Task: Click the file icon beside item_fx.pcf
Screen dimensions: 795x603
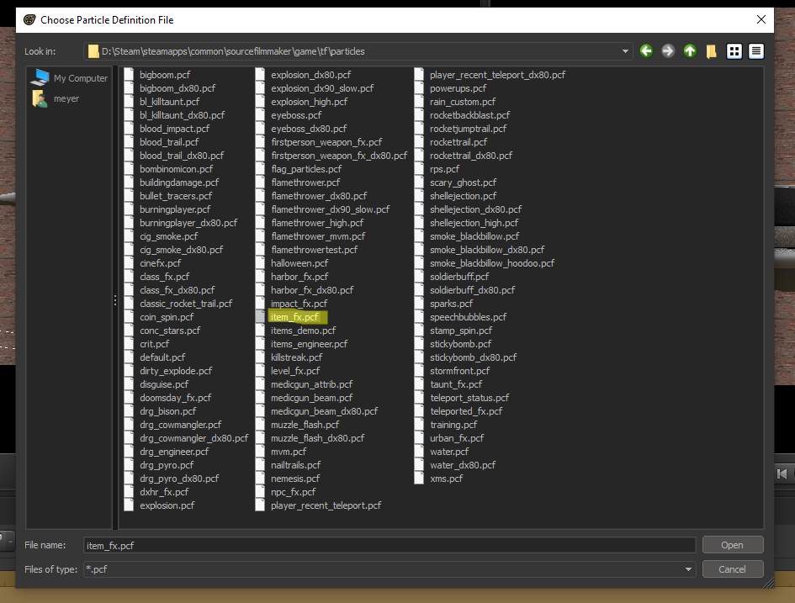Action: [260, 317]
